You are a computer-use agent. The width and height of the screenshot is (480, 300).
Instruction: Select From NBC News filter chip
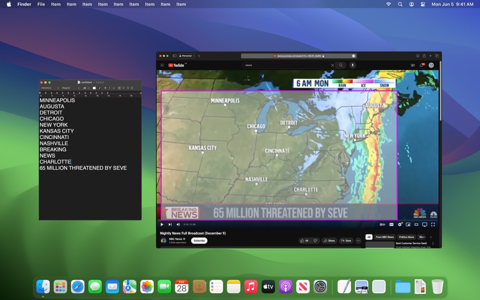(x=385, y=237)
